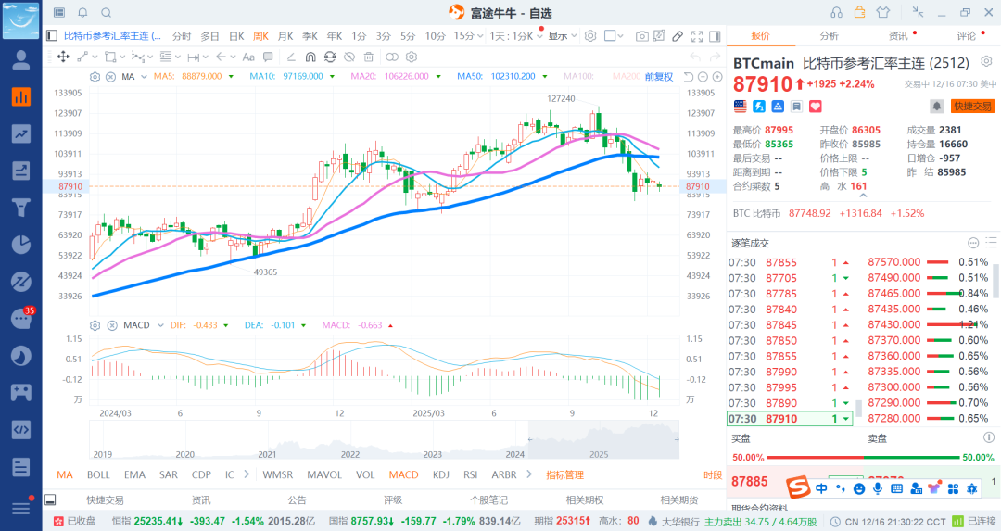Viewport: 1001px width, 531px height.
Task: Open MACD indicator settings gear
Action: (95, 325)
